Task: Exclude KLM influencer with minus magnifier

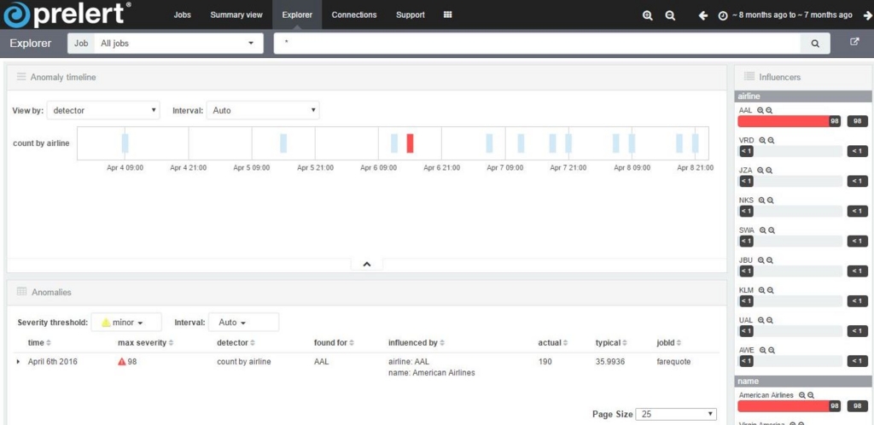Action: tap(771, 290)
